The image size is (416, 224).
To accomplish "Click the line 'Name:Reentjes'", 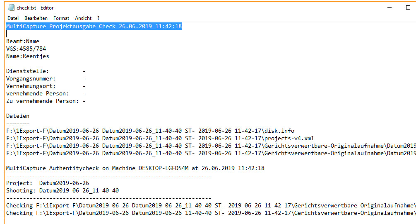I will click(28, 56).
